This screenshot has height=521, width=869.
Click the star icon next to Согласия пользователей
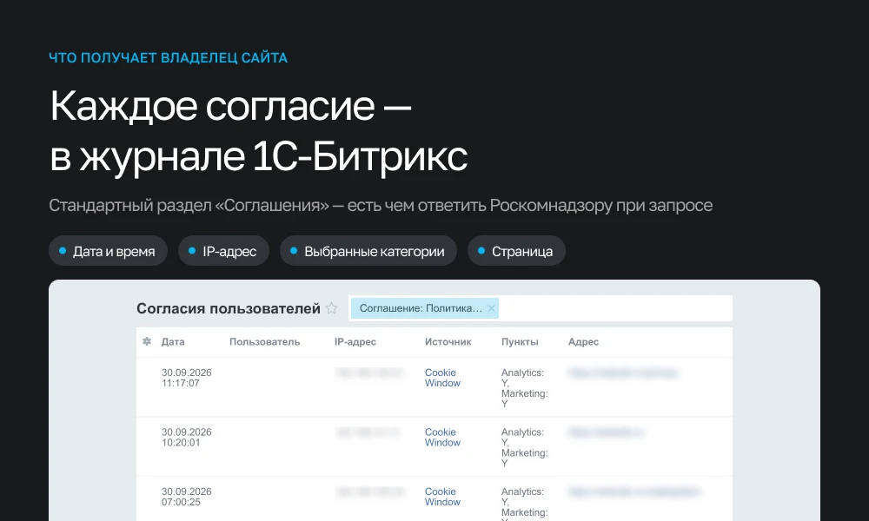coord(331,308)
